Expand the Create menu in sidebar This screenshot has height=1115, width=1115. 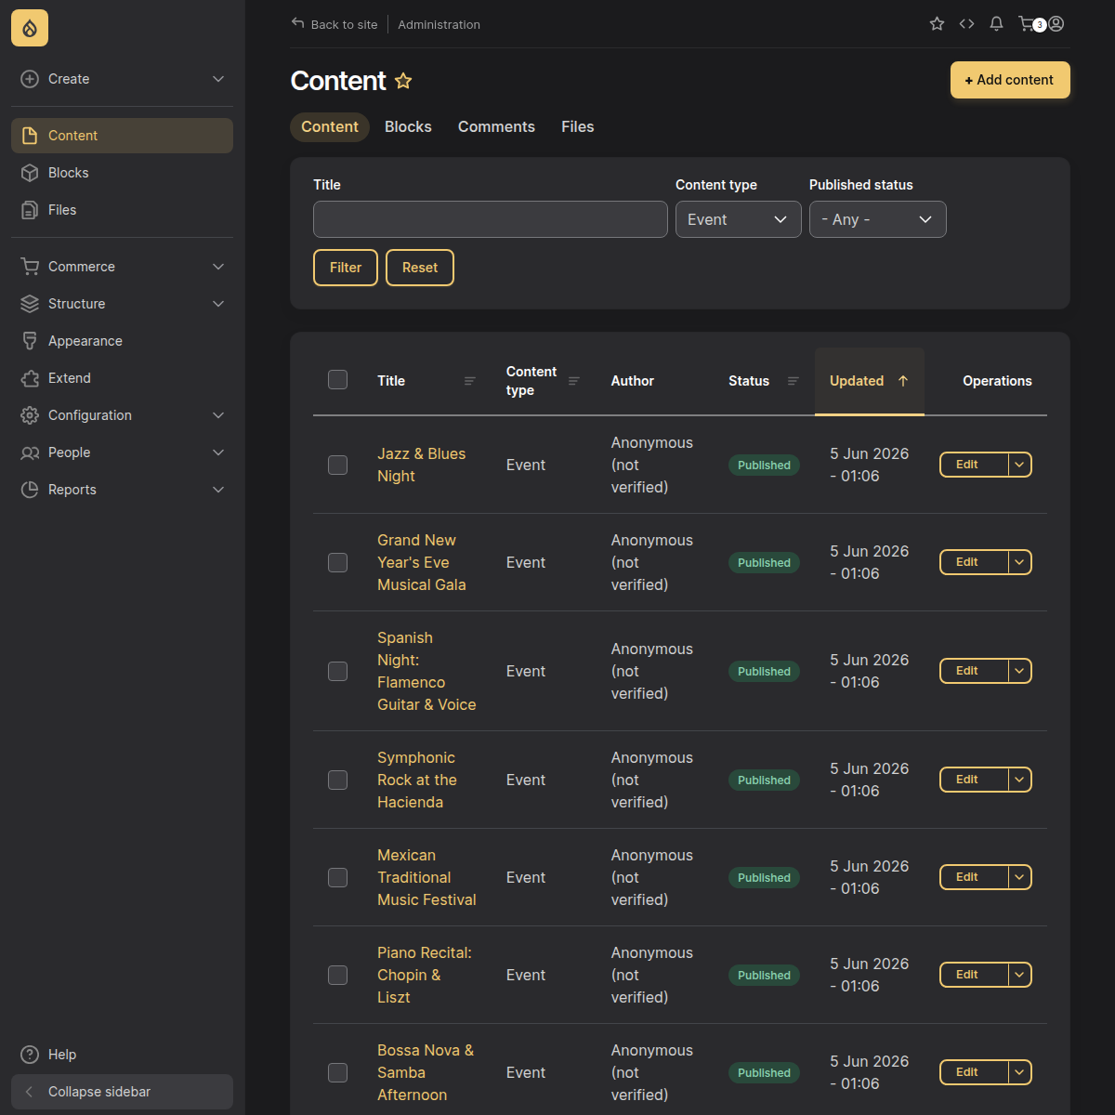(122, 79)
